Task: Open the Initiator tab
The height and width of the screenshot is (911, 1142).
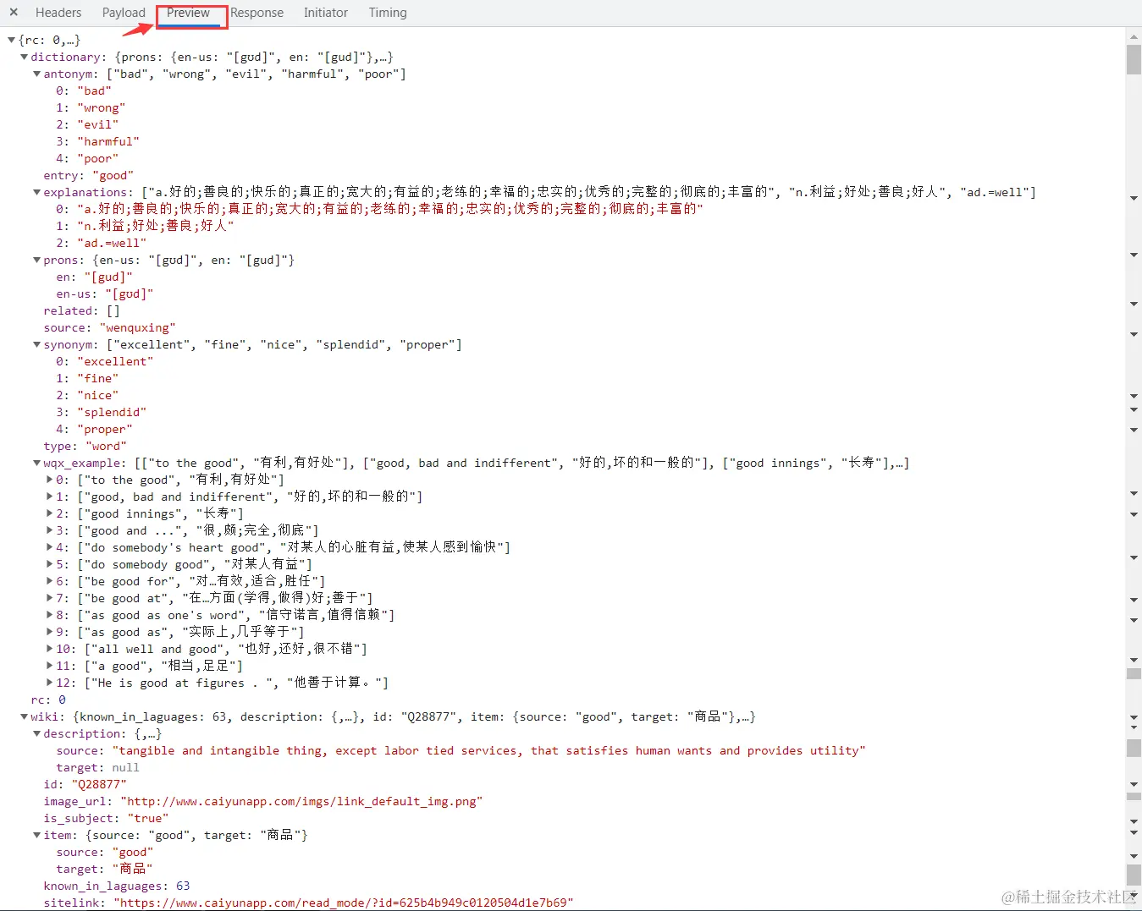Action: point(326,13)
